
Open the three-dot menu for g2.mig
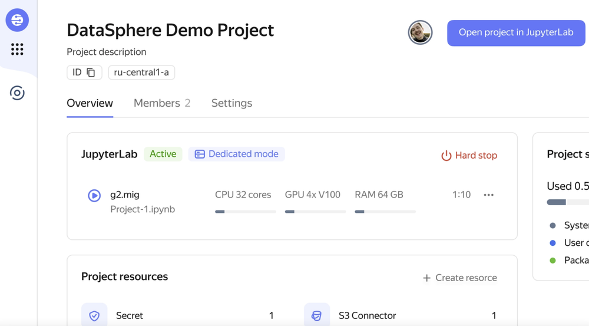pos(489,195)
